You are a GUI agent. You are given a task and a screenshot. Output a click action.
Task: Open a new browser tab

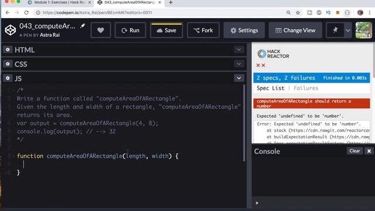[x=171, y=2]
